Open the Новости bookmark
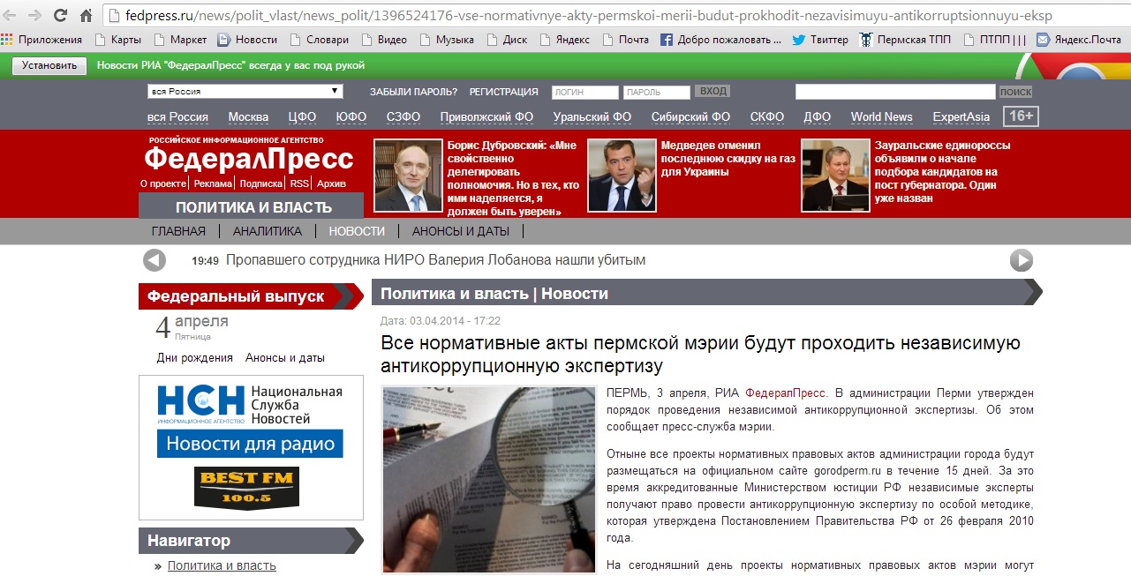 [247, 40]
